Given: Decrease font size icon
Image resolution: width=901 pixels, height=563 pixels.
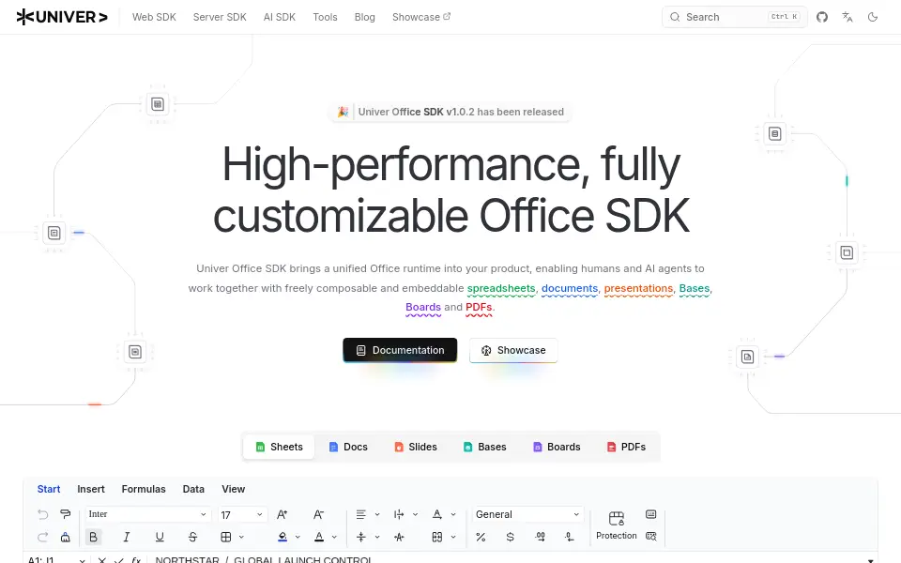Looking at the screenshot, I should pos(318,515).
